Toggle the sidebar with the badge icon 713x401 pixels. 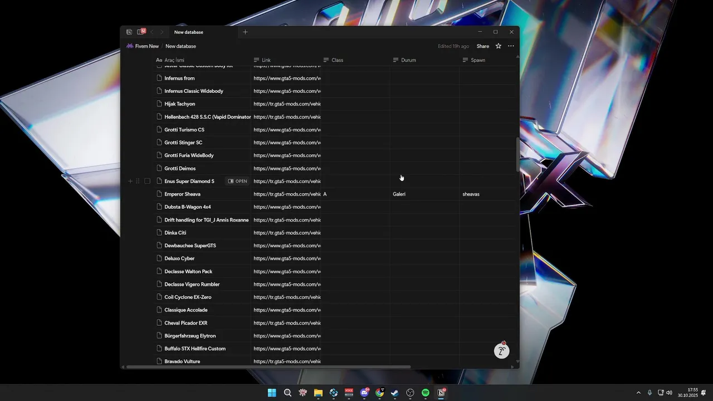141,32
